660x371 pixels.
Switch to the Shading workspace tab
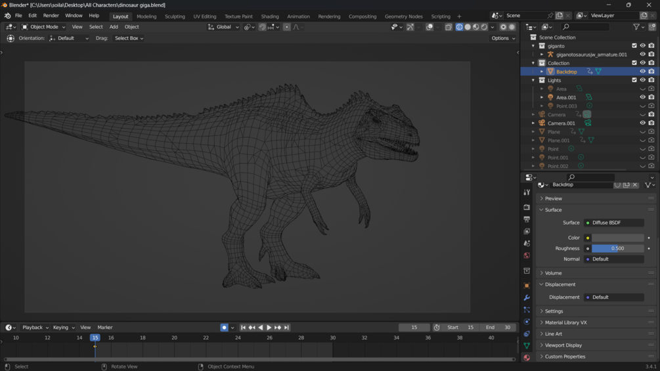[269, 16]
